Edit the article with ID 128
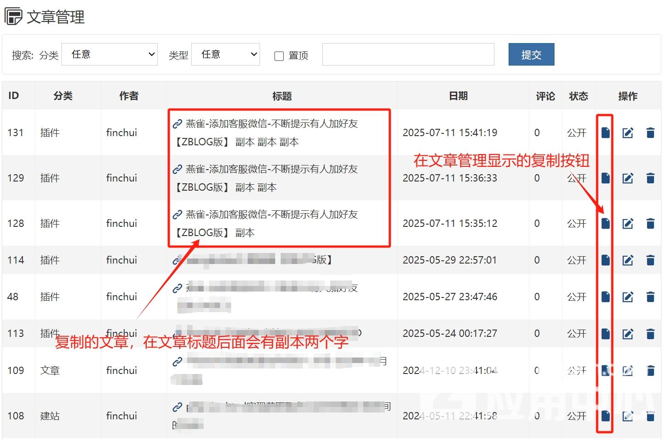Screen dimensions: 665x440 click(x=628, y=223)
